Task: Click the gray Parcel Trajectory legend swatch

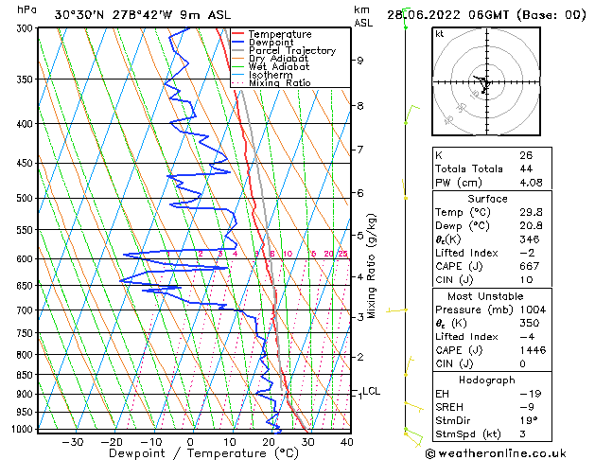Action: tap(238, 50)
